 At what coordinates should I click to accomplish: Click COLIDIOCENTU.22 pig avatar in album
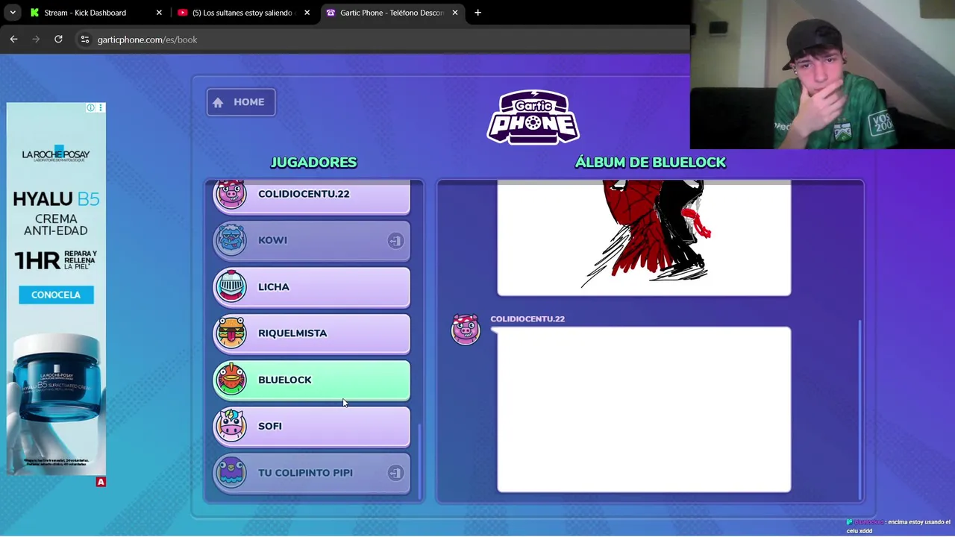466,330
